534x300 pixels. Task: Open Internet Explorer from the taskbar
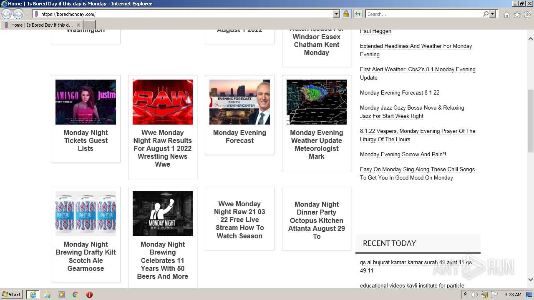pyautogui.click(x=33, y=295)
